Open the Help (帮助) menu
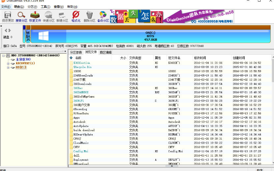The height and width of the screenshot is (171, 274). (72, 7)
